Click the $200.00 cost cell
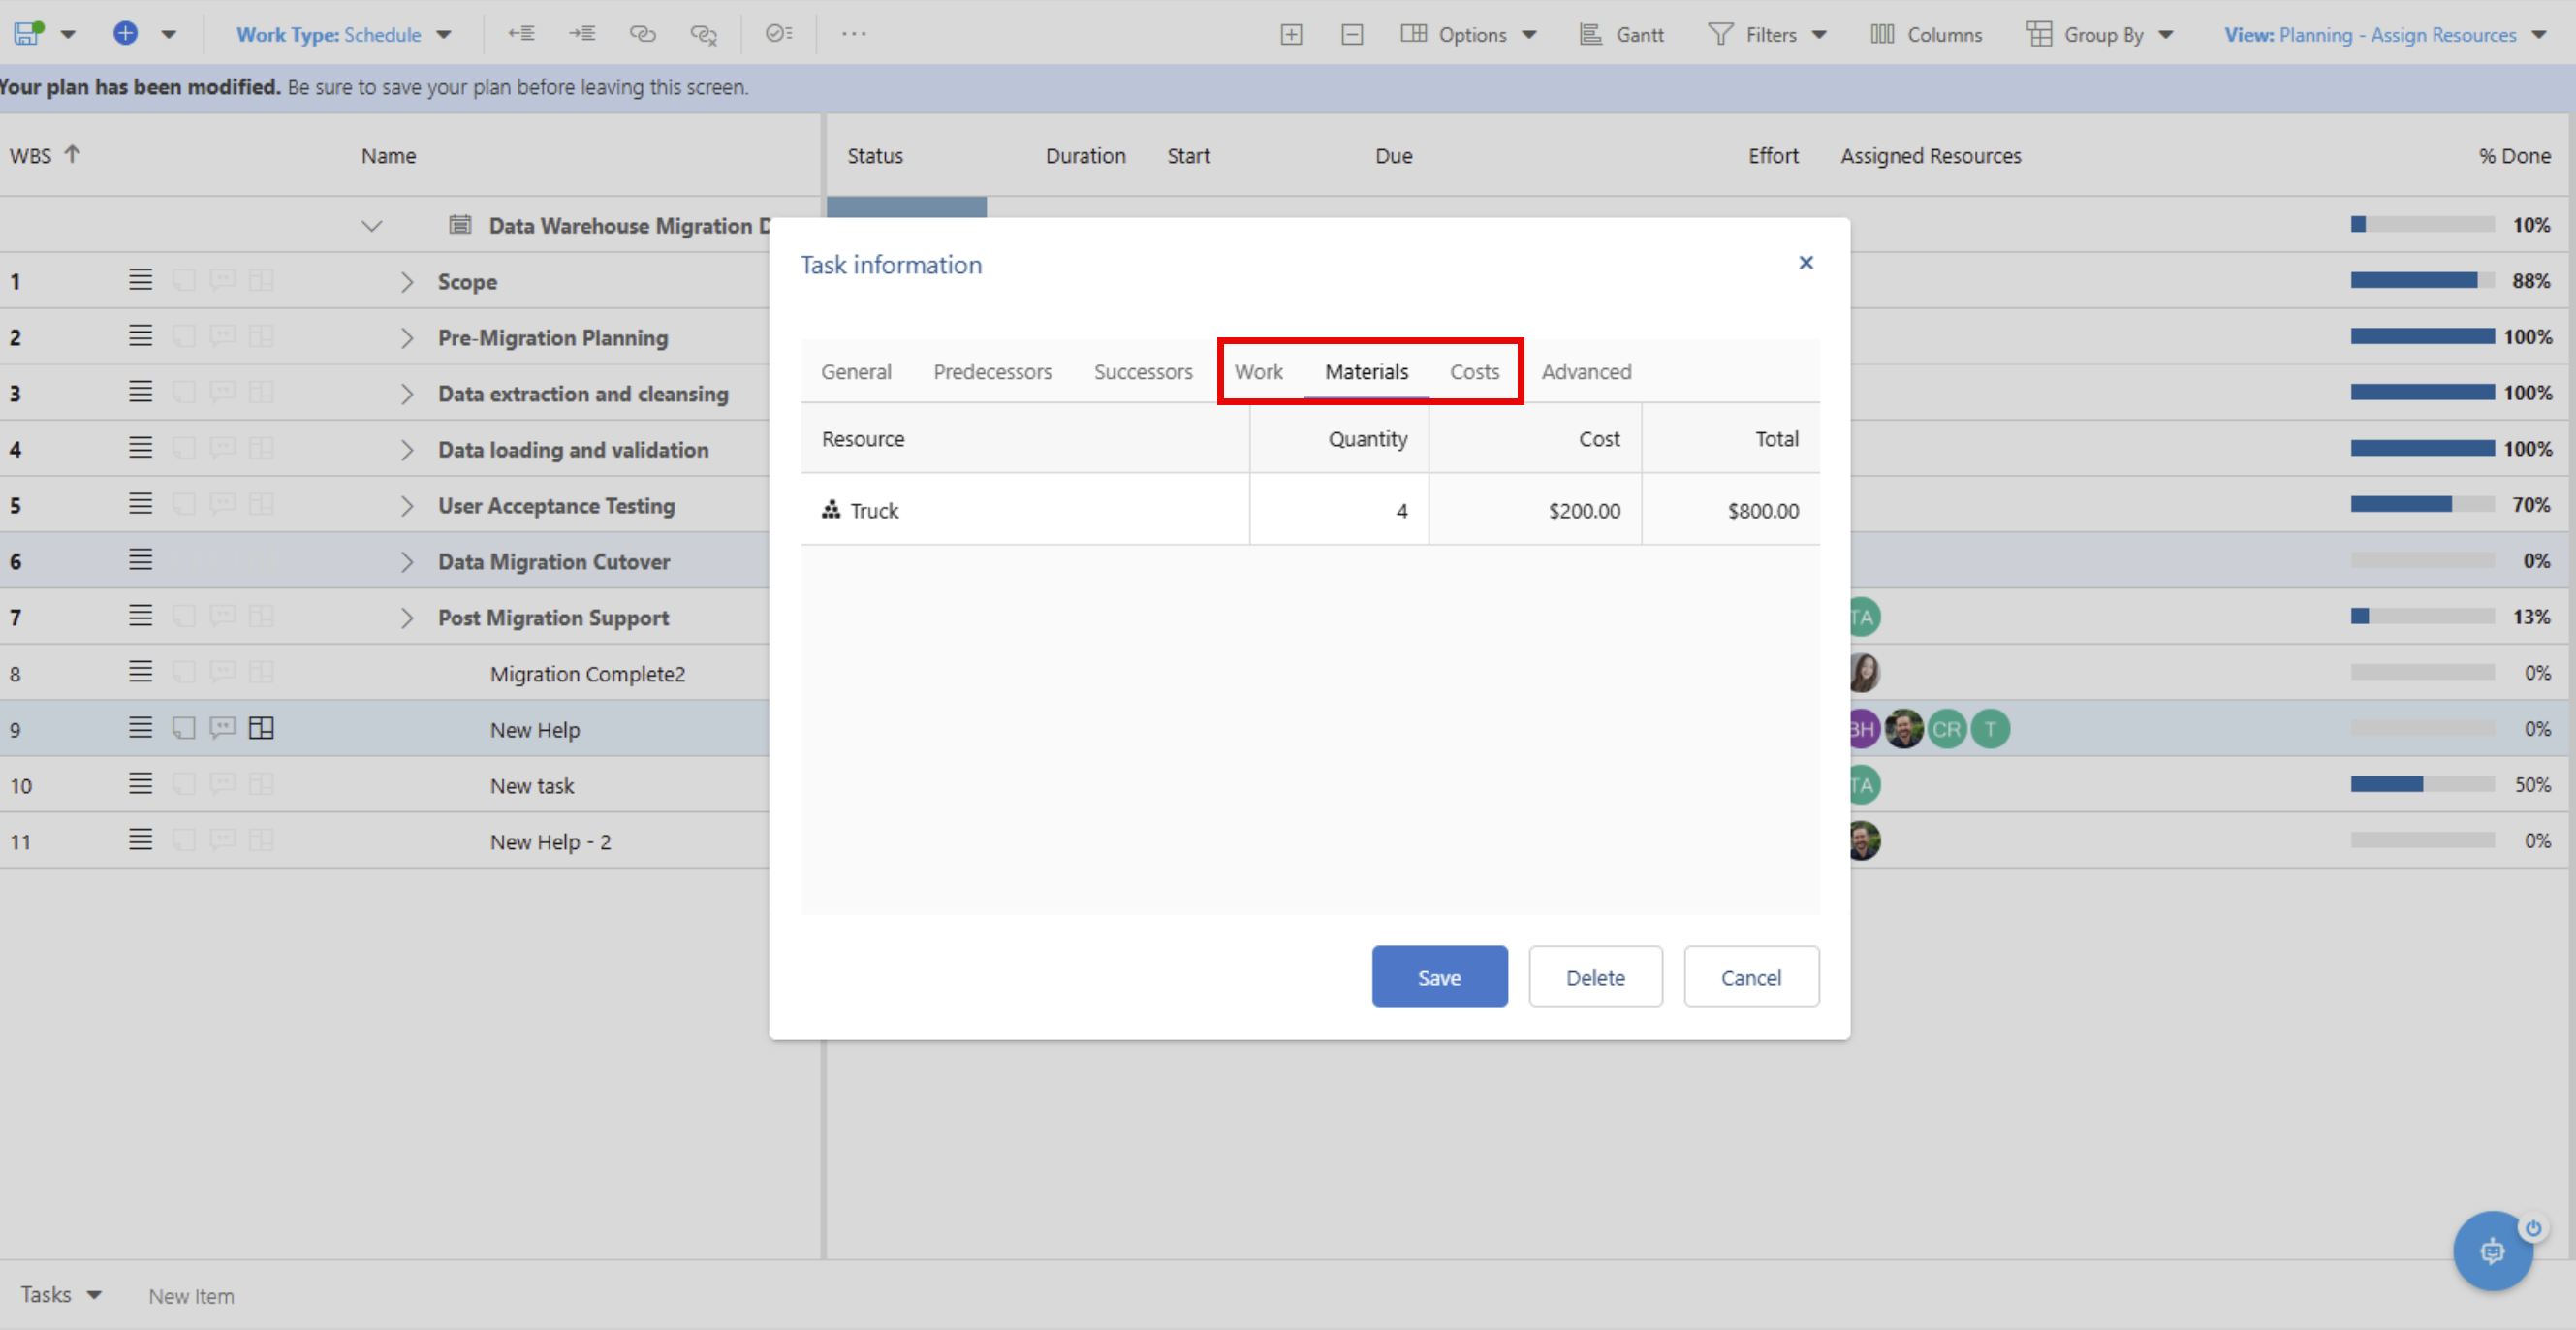 coord(1535,510)
